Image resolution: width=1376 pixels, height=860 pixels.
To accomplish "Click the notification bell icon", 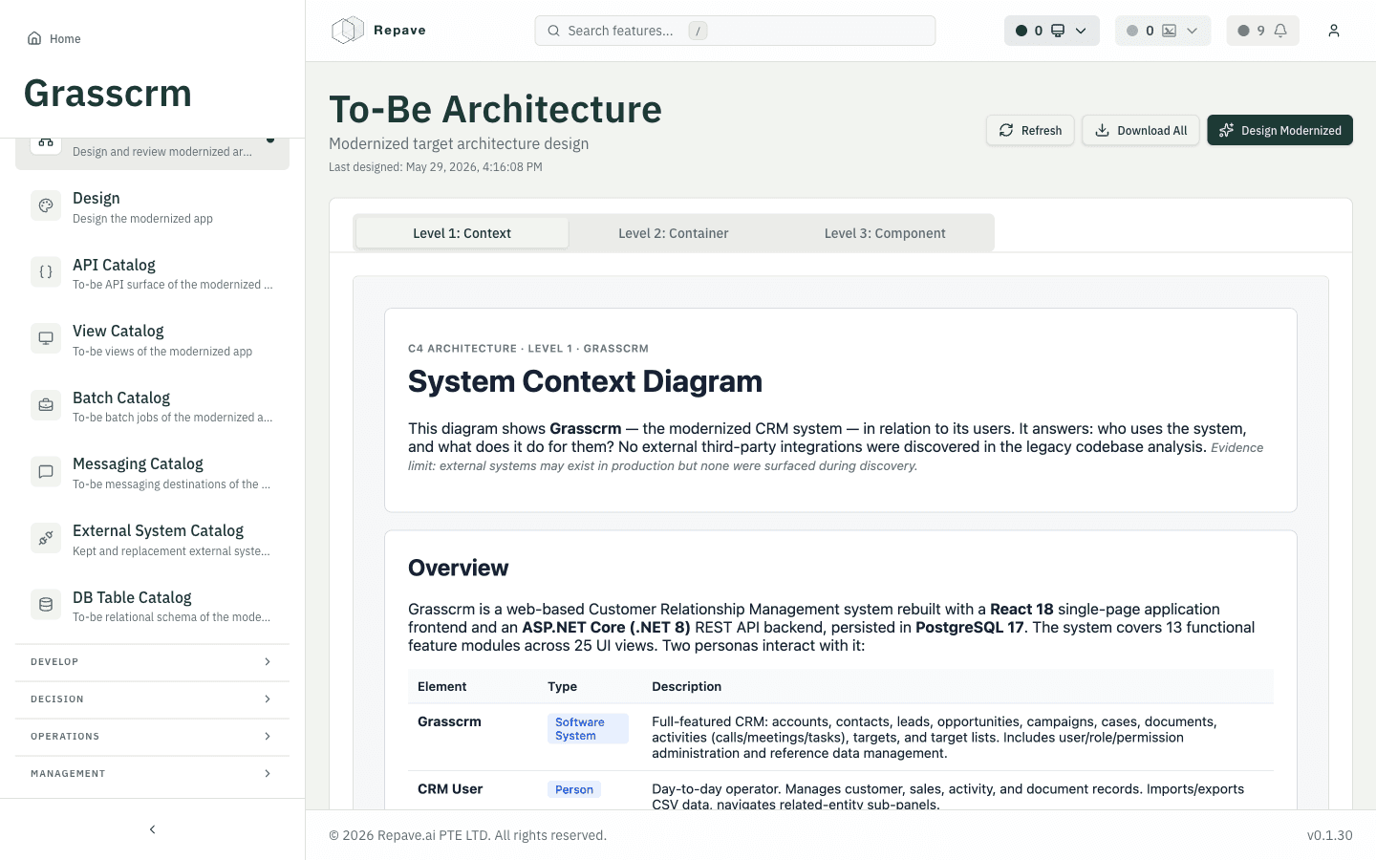I will click(x=1280, y=31).
